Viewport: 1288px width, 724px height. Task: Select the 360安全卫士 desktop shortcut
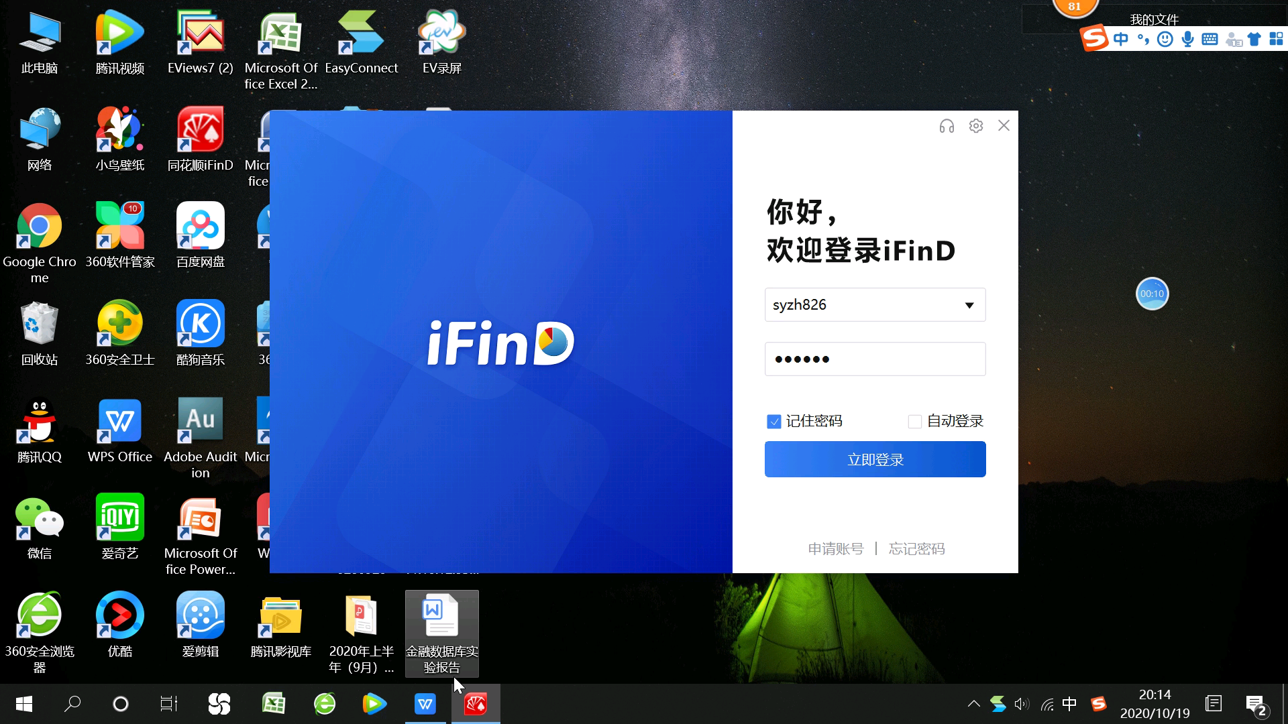120,333
